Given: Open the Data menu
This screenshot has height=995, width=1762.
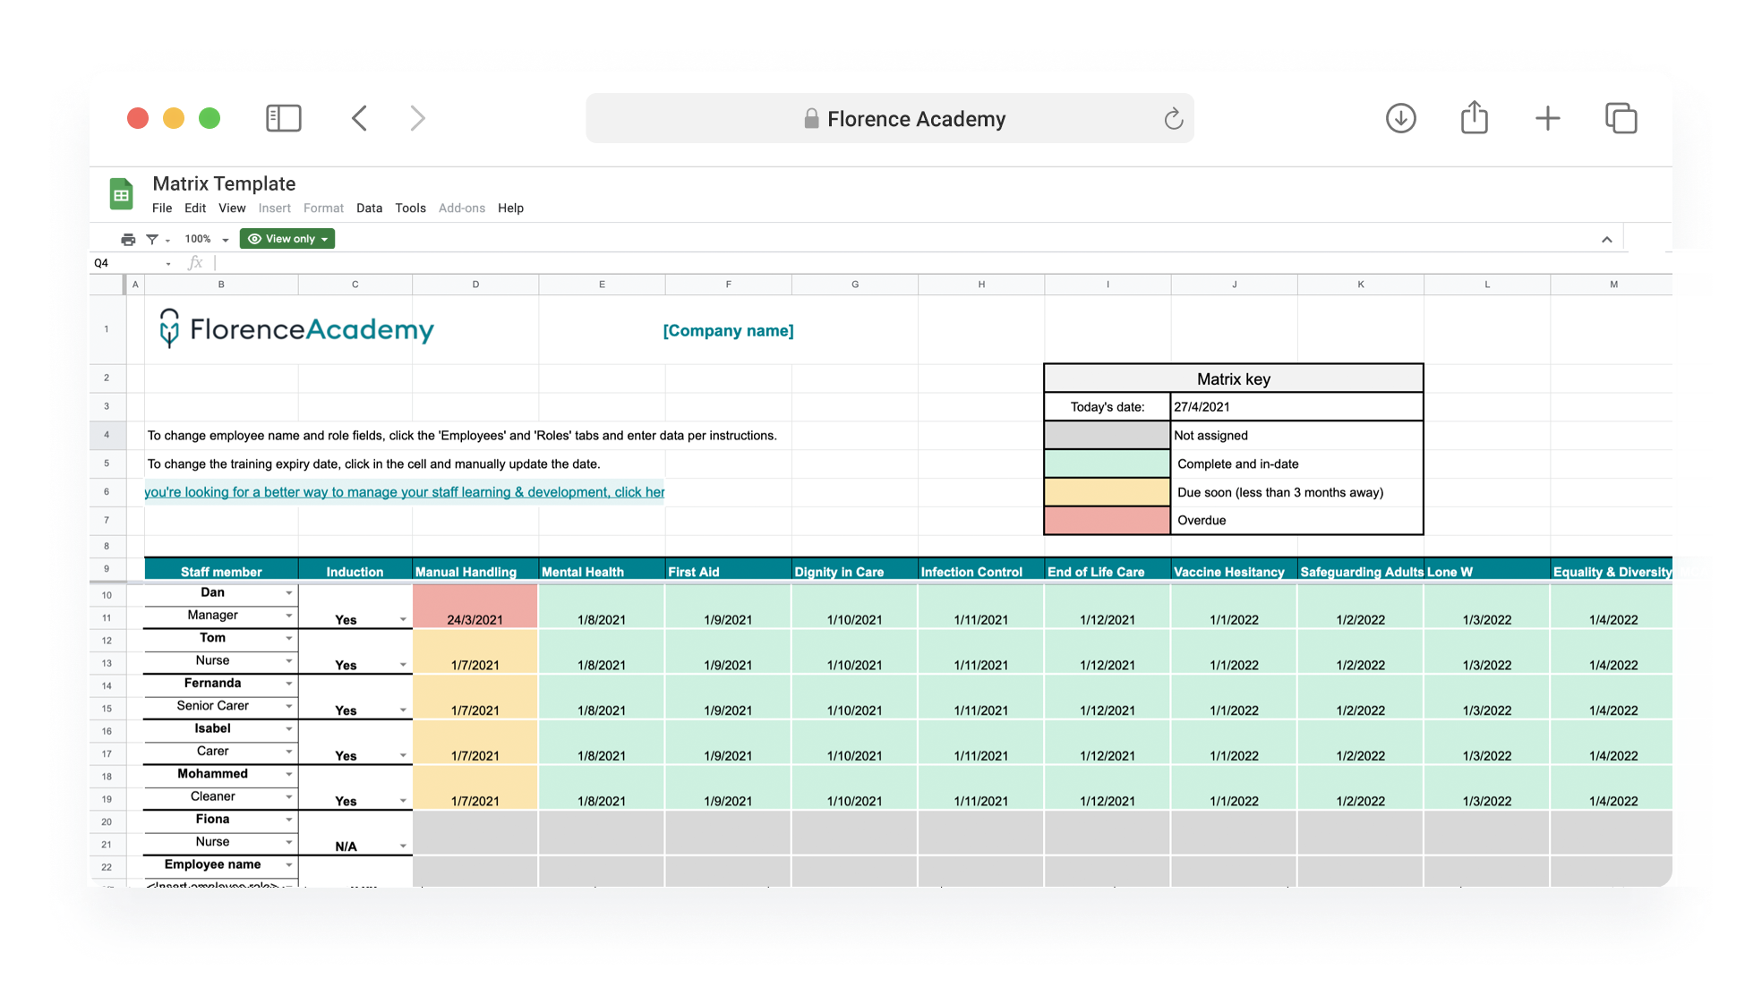Looking at the screenshot, I should click(x=369, y=208).
